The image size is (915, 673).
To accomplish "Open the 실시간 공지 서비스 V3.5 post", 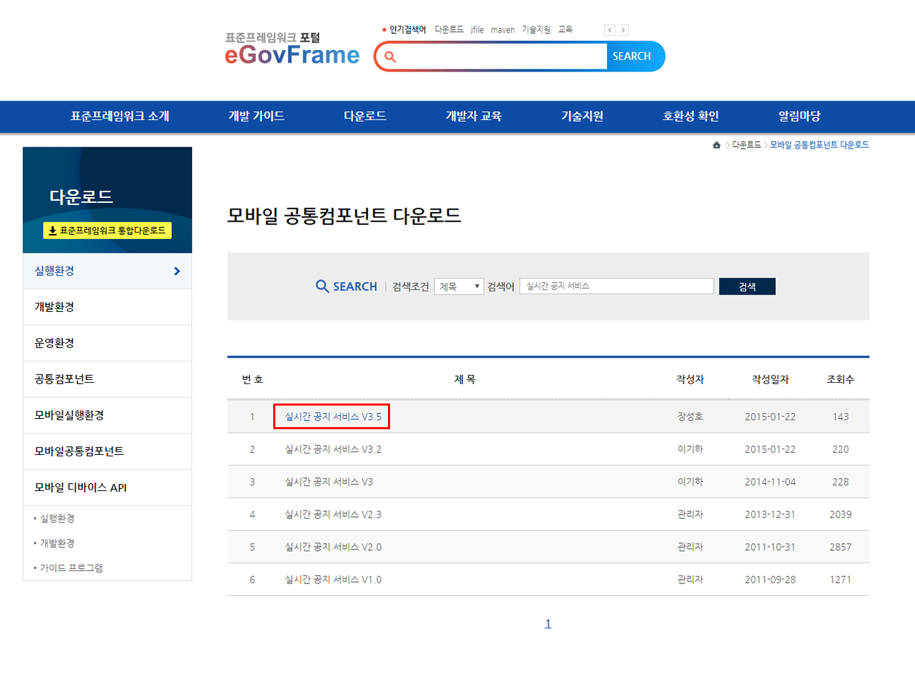I will pyautogui.click(x=333, y=417).
